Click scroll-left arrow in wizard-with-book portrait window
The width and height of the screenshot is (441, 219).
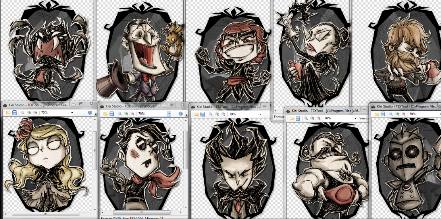point(275,111)
